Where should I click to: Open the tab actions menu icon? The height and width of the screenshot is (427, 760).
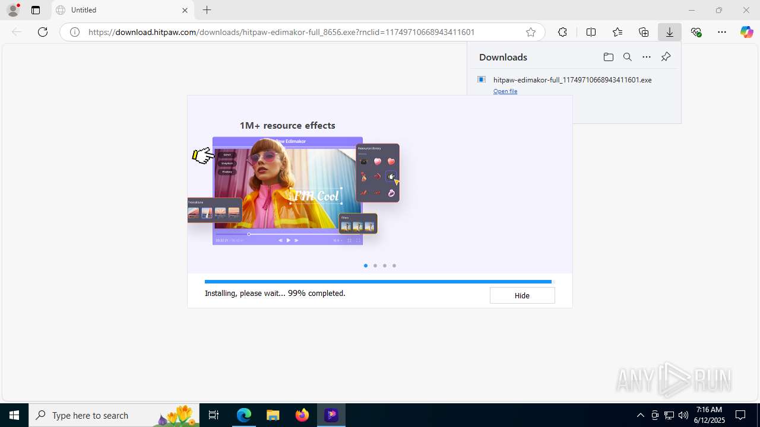36,10
